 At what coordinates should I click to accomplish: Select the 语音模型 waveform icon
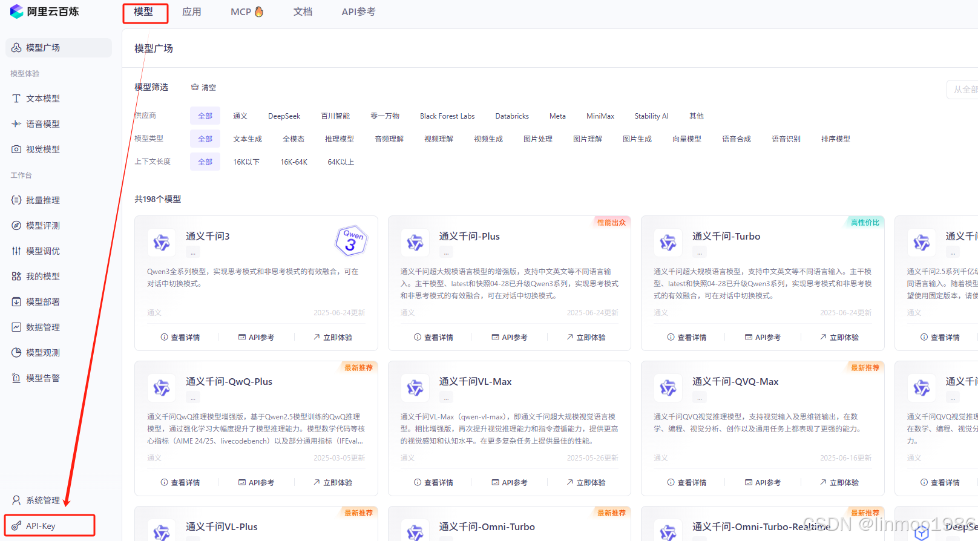(16, 123)
